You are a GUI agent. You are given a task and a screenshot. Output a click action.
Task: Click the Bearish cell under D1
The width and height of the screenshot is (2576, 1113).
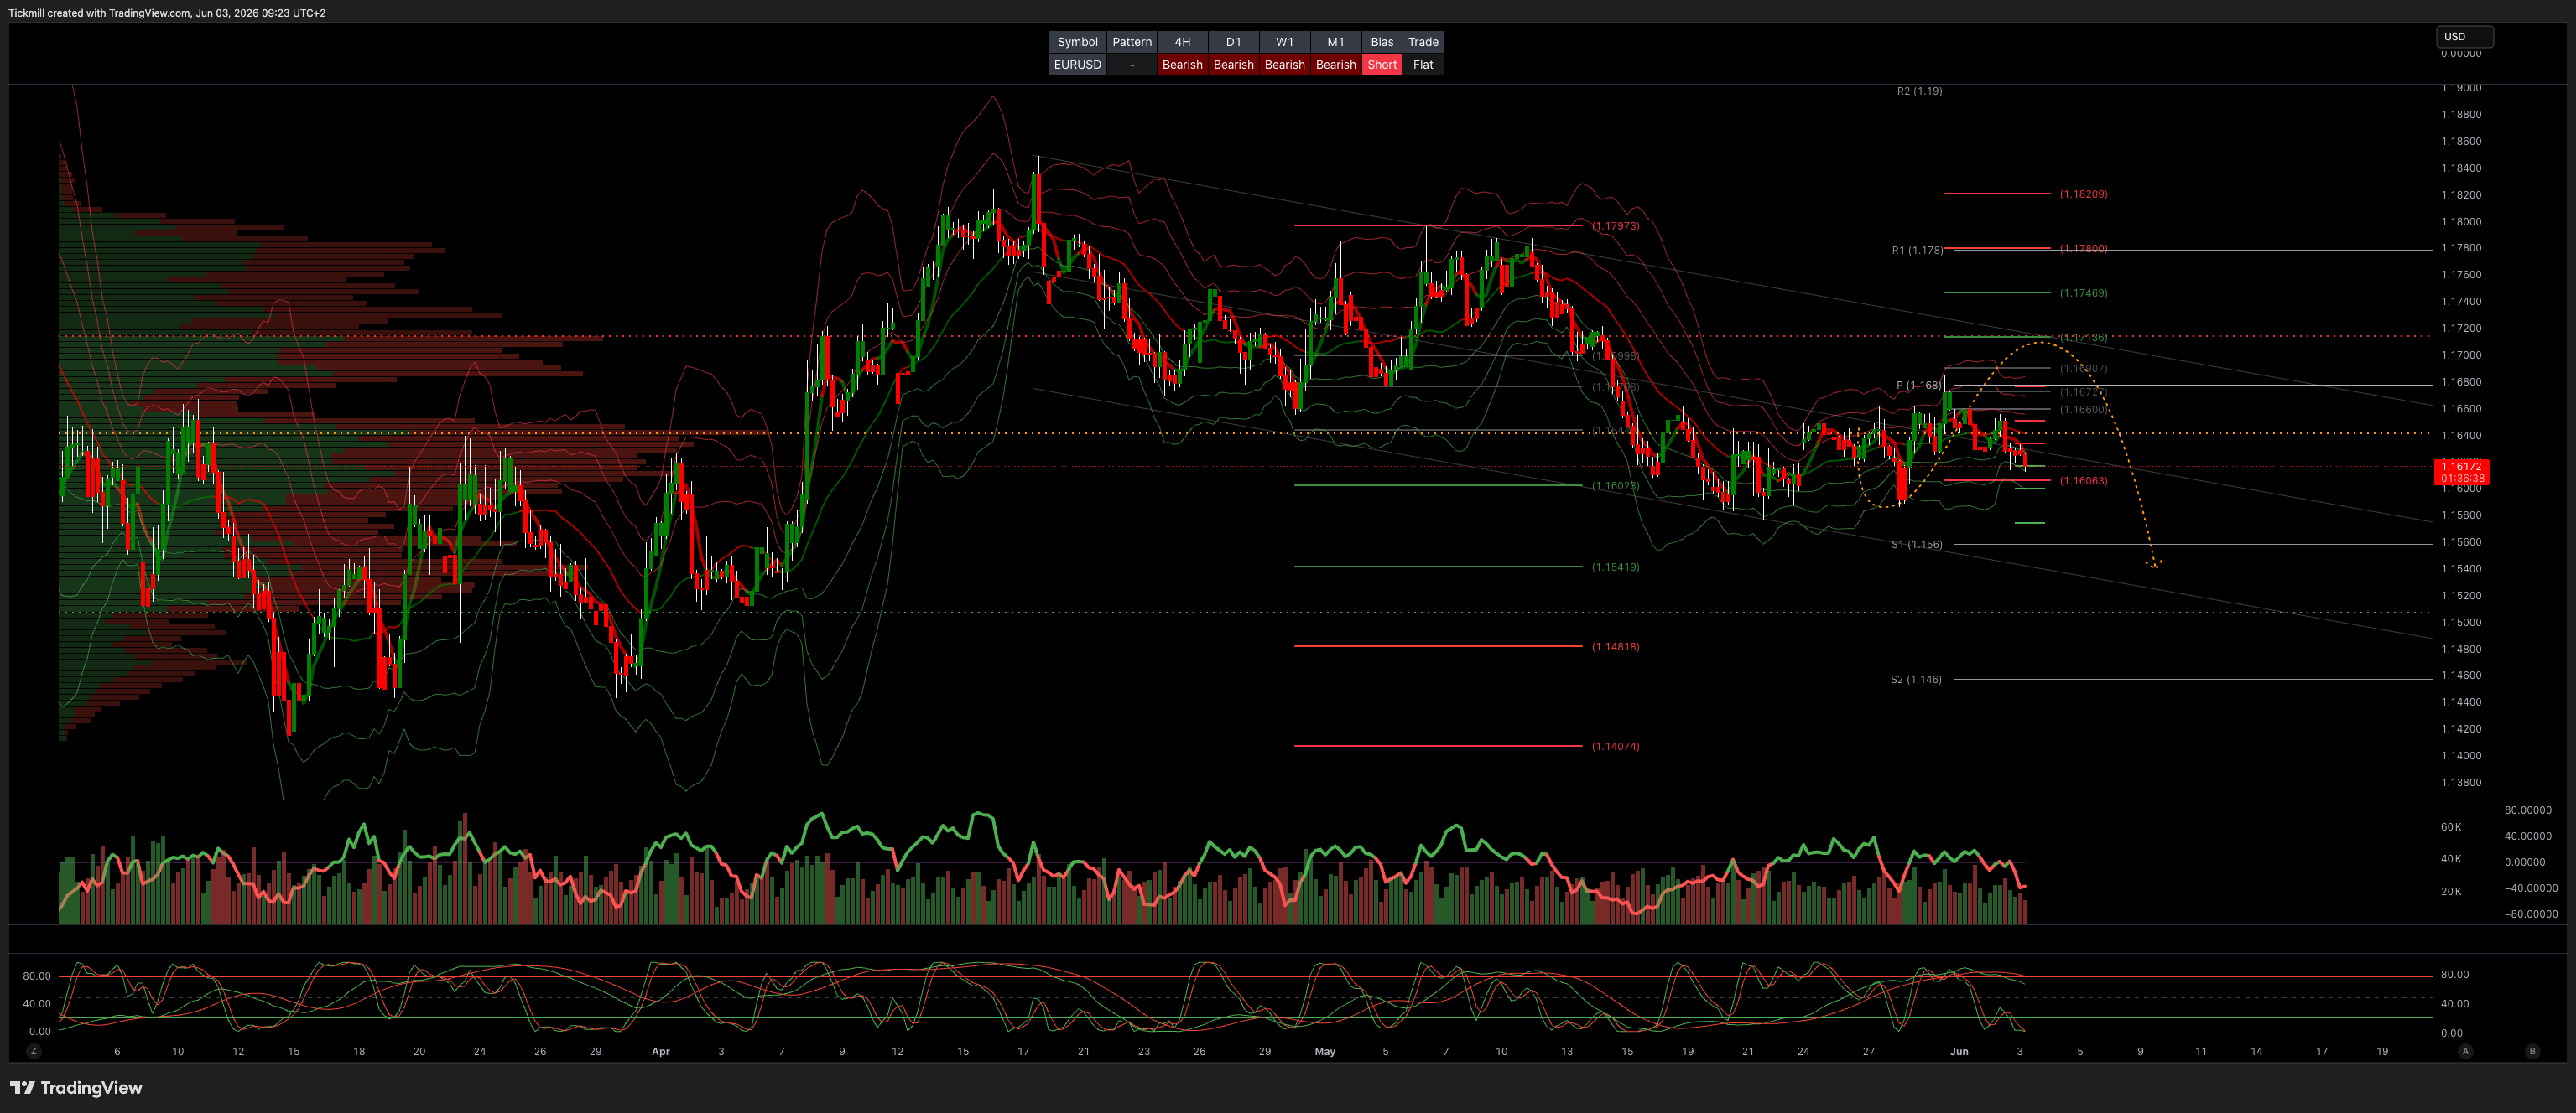(1233, 65)
